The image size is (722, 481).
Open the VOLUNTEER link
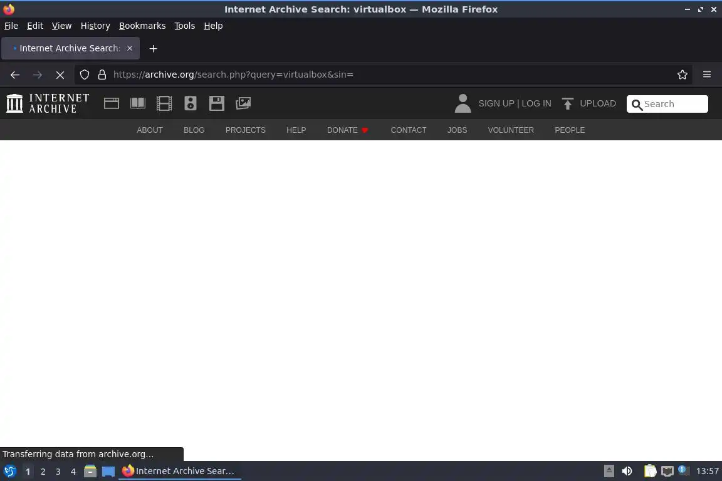click(511, 130)
